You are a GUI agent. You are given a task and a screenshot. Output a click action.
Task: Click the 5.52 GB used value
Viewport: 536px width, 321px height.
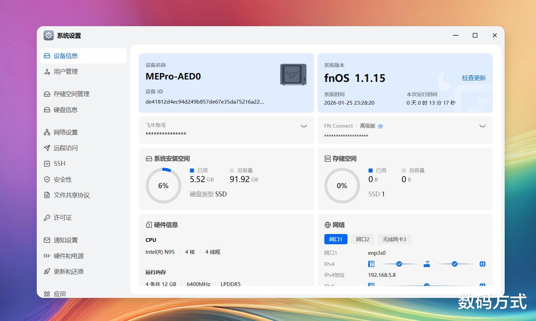(202, 179)
